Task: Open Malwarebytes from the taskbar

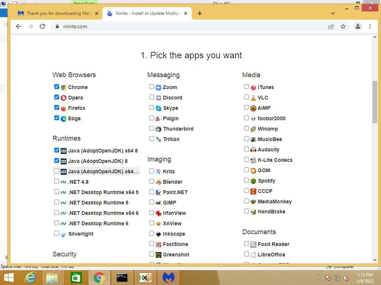Action: (x=169, y=278)
